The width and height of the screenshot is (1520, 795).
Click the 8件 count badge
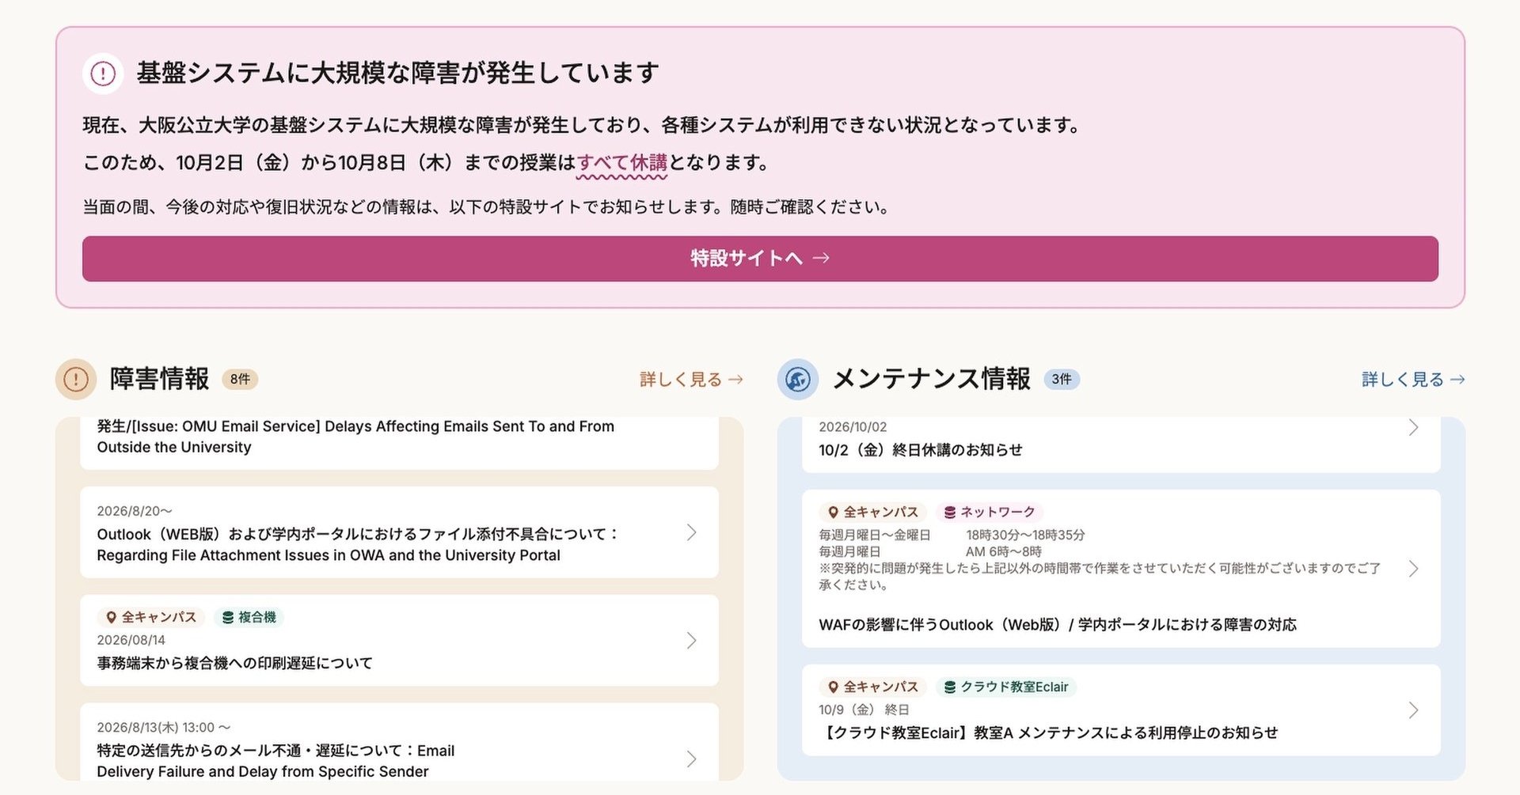click(240, 379)
